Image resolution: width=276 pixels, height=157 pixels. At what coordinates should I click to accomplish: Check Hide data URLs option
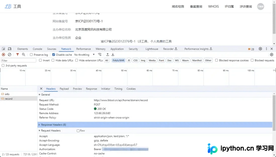[x=53, y=60]
